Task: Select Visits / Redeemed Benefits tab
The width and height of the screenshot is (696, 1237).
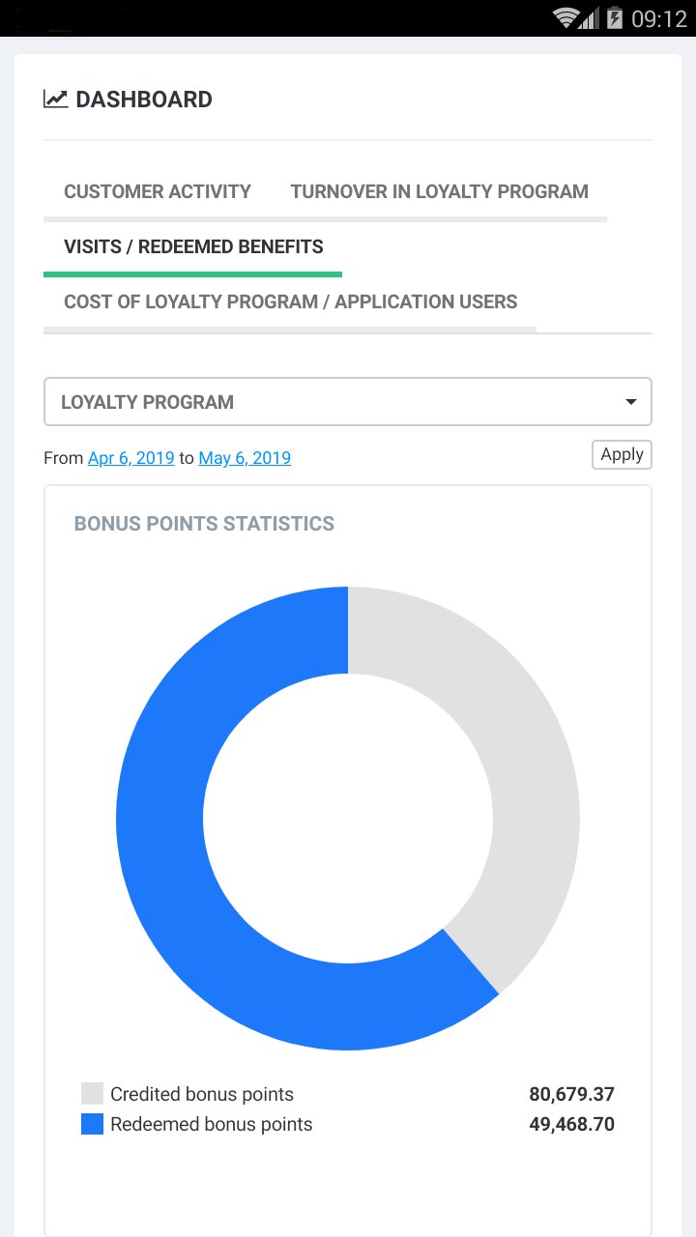Action: point(193,246)
